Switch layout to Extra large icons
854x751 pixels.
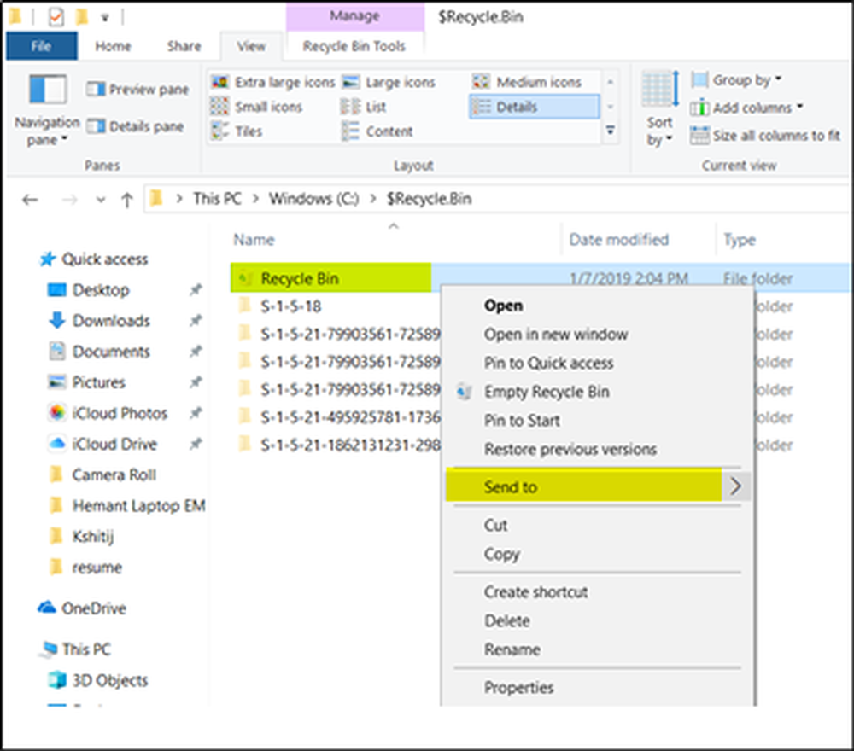[273, 83]
